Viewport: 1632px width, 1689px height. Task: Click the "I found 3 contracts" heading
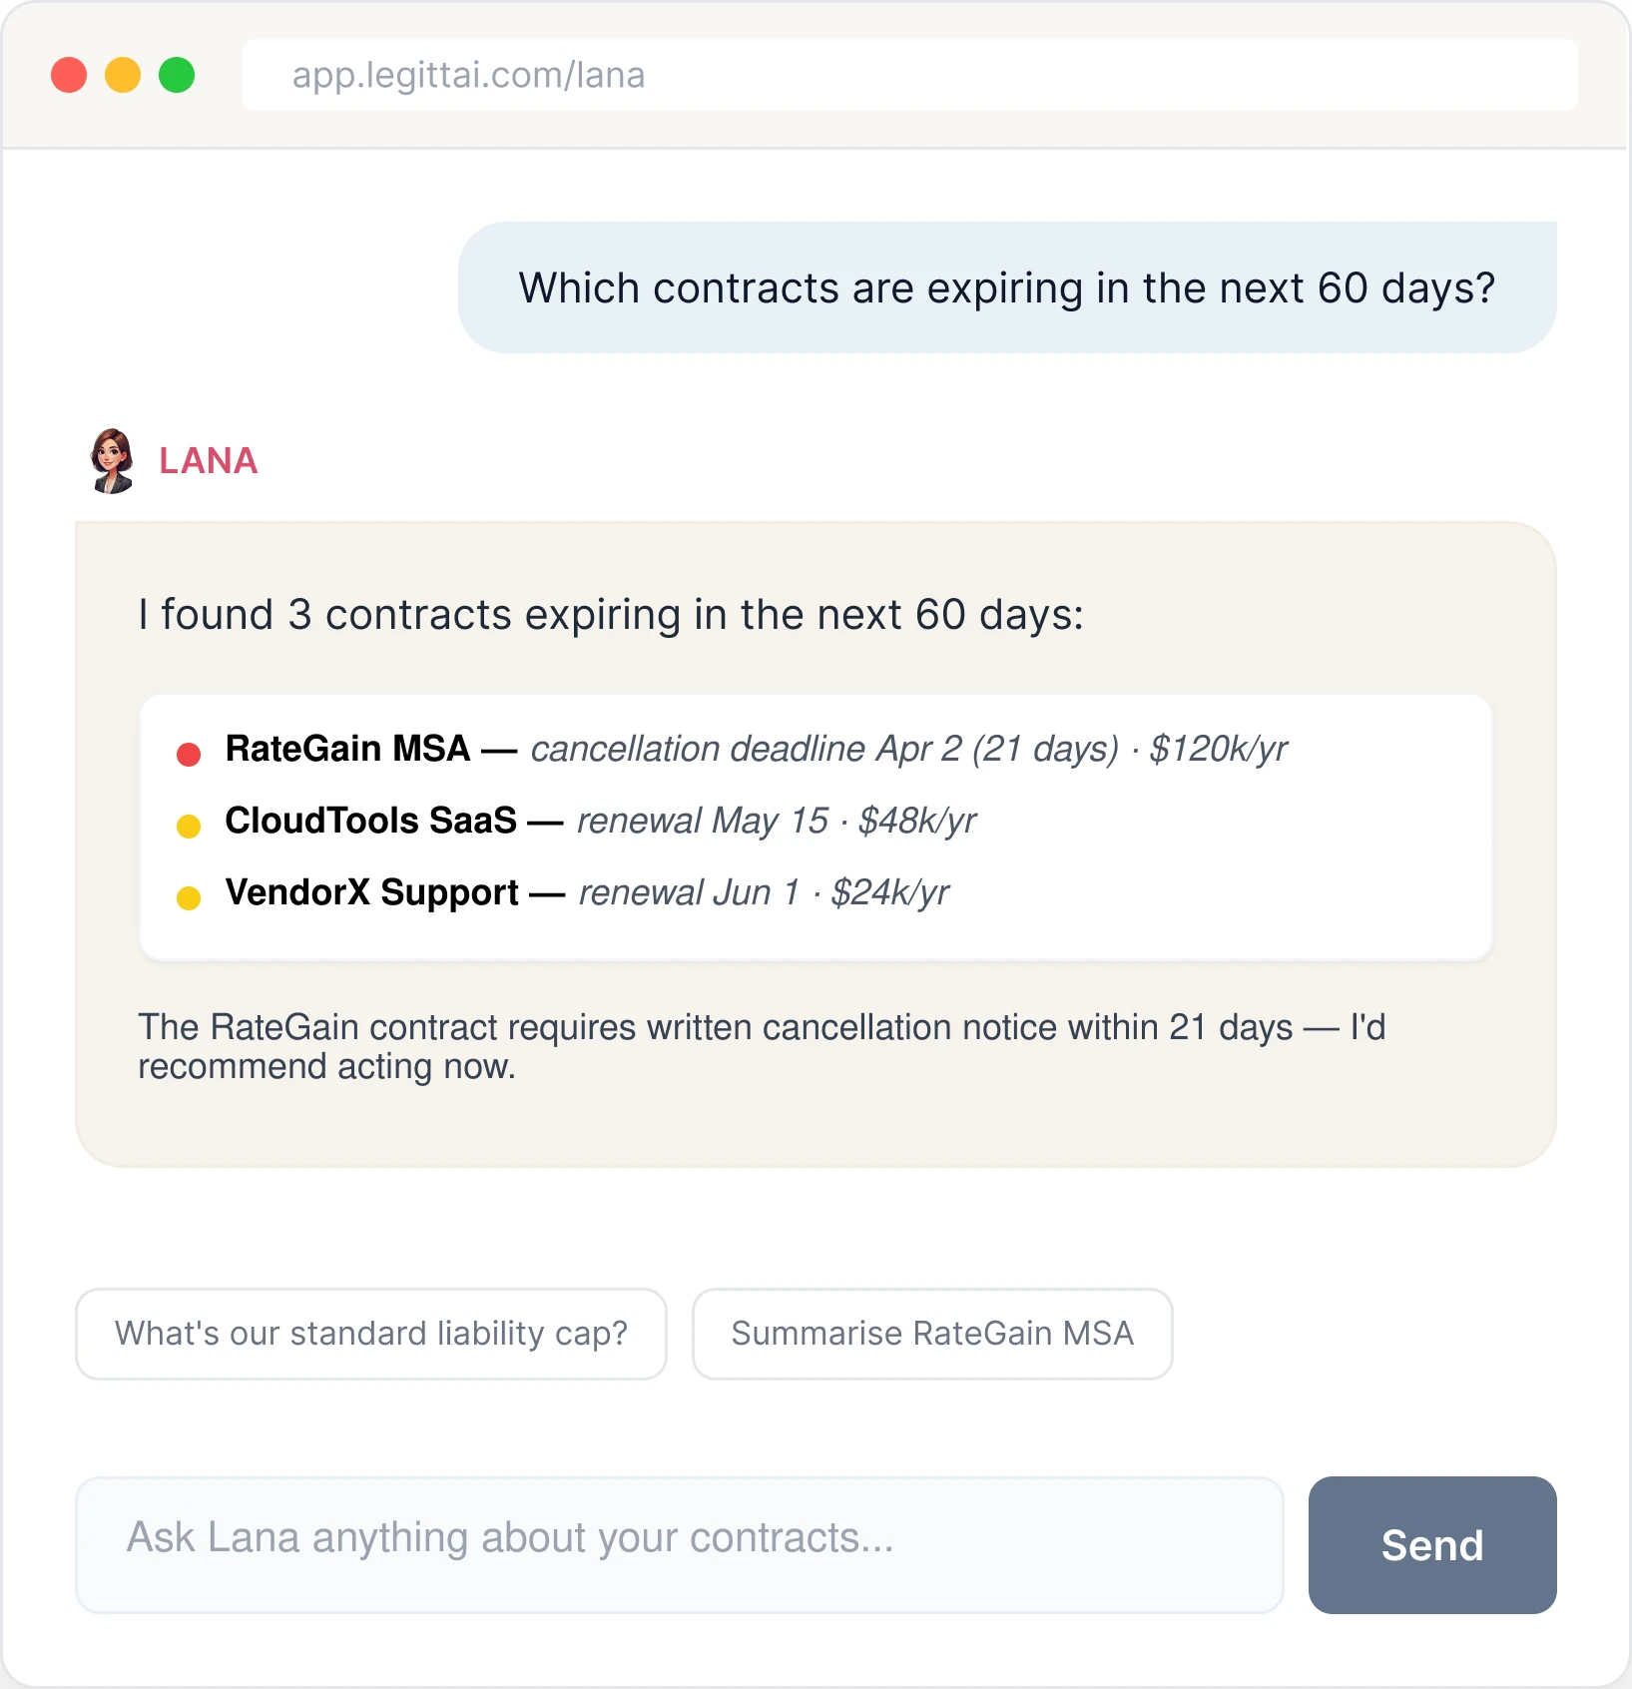(610, 615)
